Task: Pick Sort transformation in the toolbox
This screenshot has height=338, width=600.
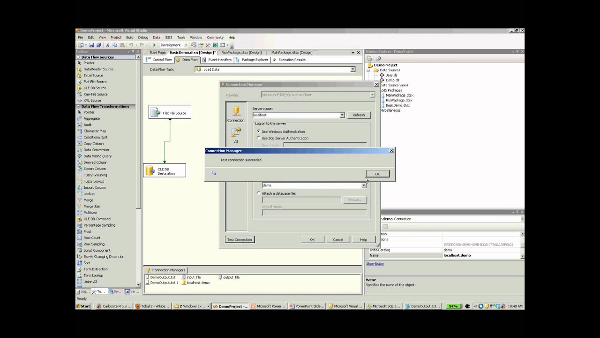Action: [x=87, y=263]
